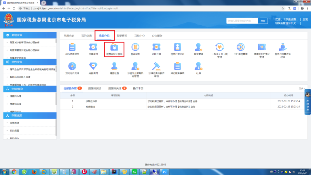Select the 我要办税 tab

pyautogui.click(x=104, y=36)
